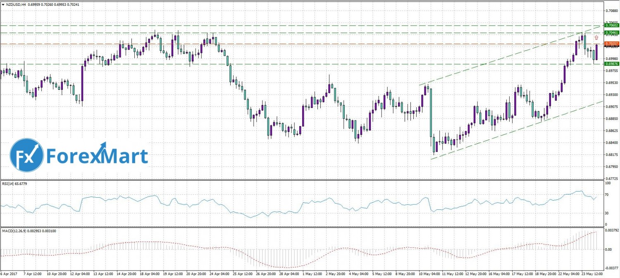Click the 30 level on RSI scale

coord(607,213)
